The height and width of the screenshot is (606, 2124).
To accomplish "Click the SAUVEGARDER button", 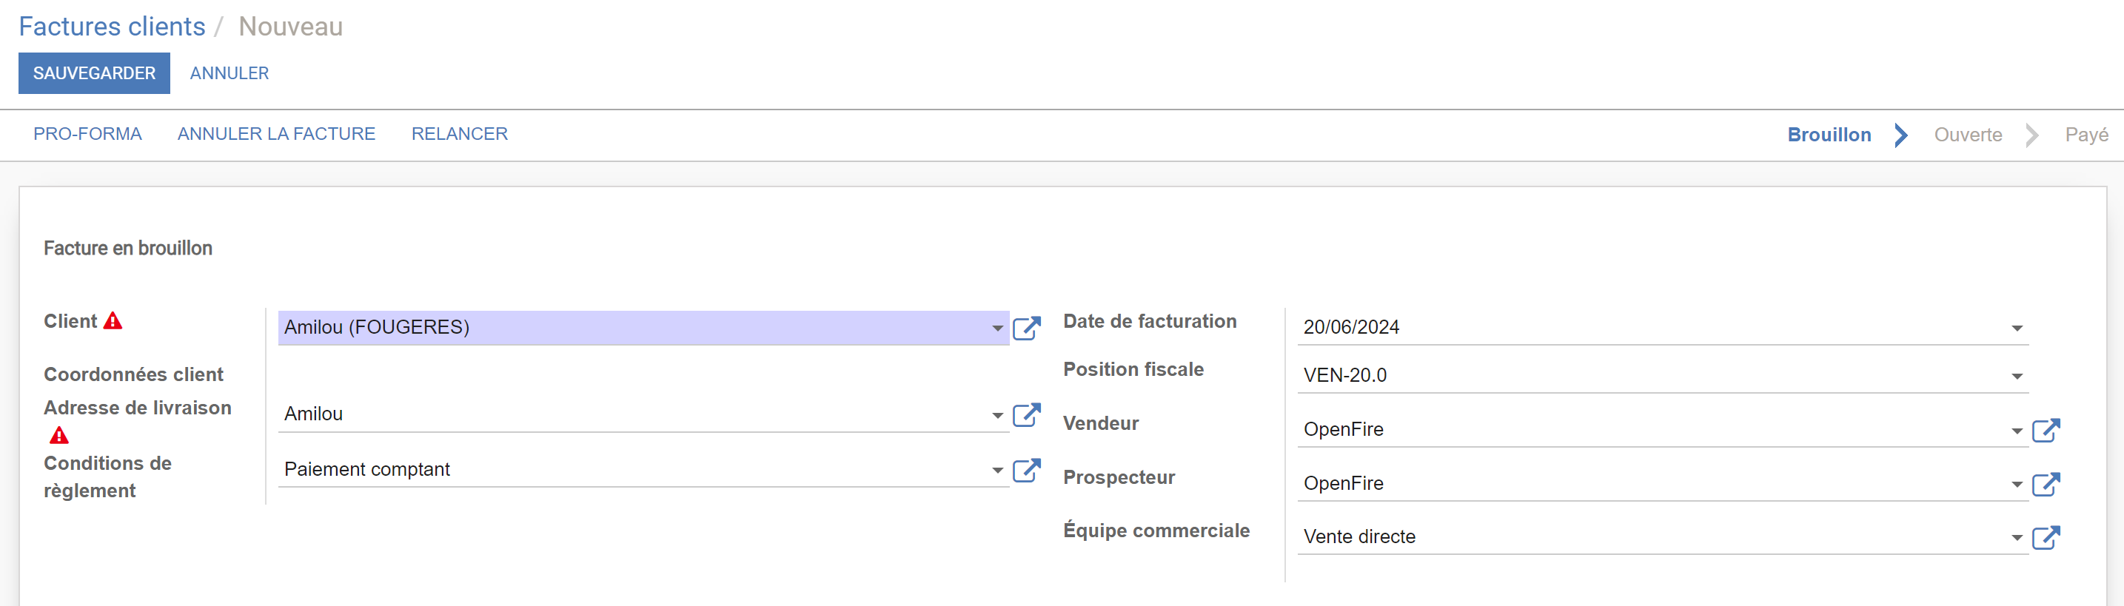I will coord(94,73).
